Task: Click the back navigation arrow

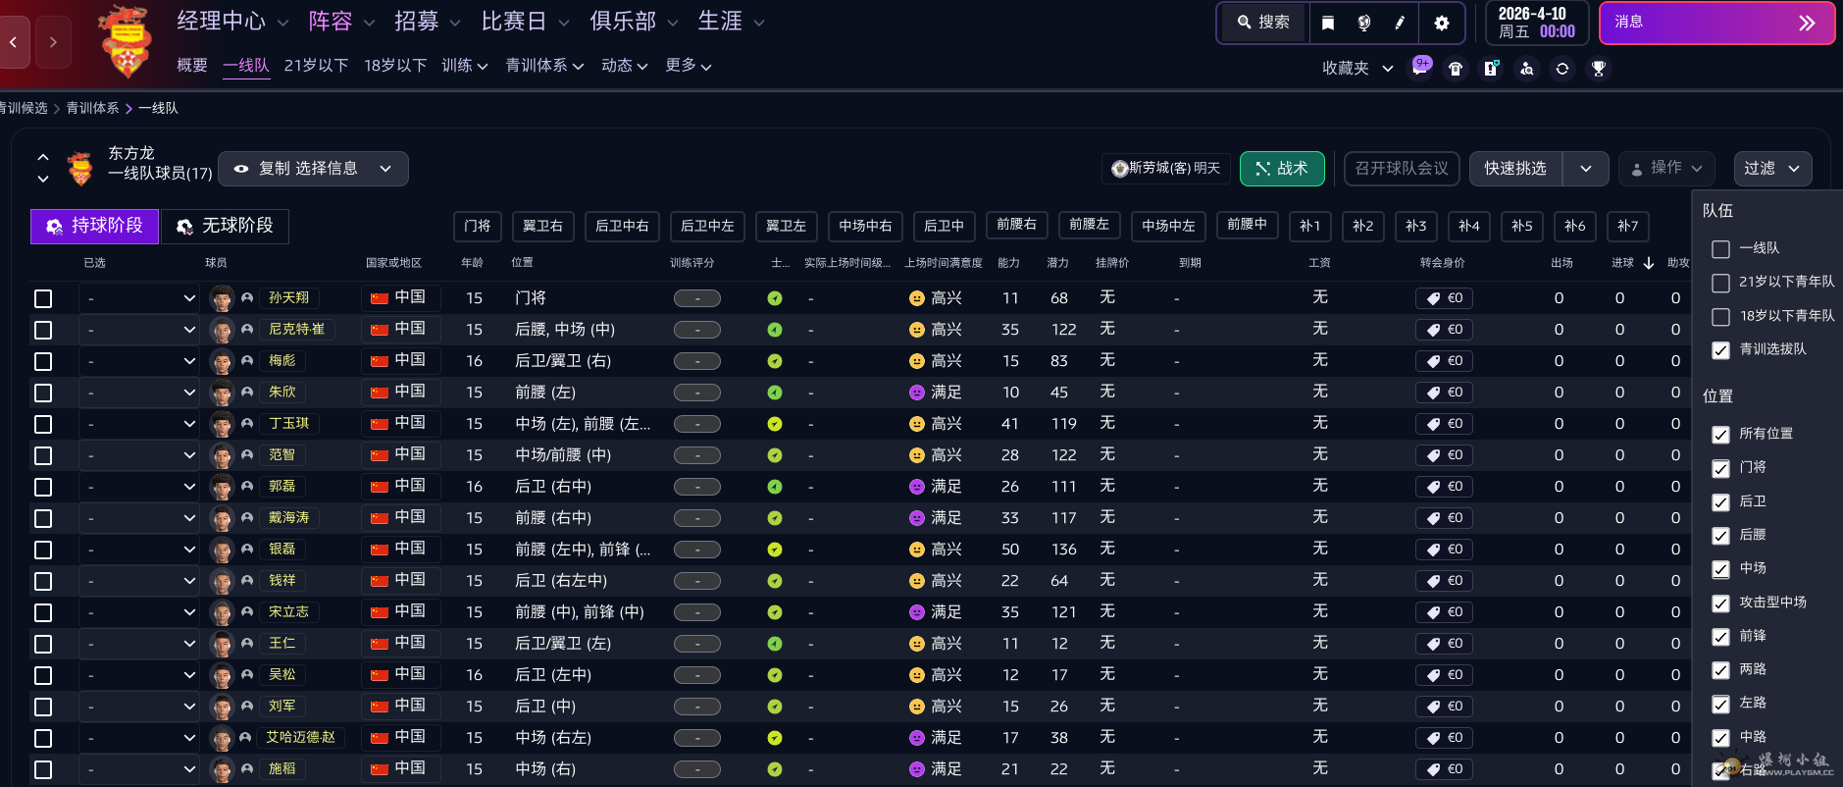Action: (14, 42)
